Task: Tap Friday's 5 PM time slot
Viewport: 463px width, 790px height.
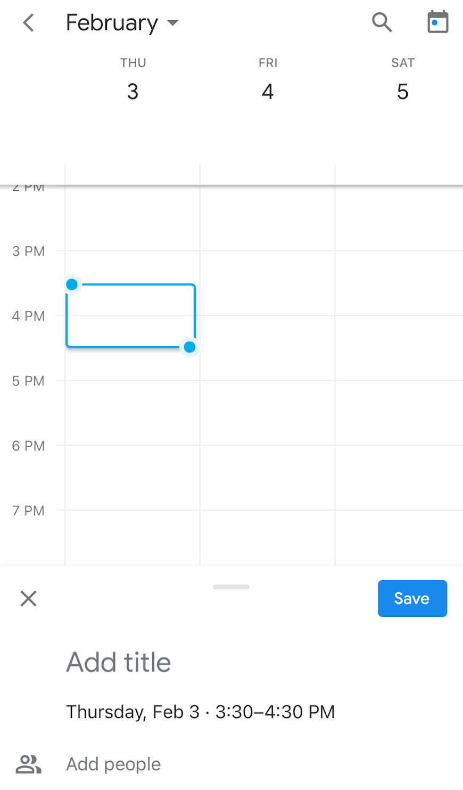Action: coord(268,413)
